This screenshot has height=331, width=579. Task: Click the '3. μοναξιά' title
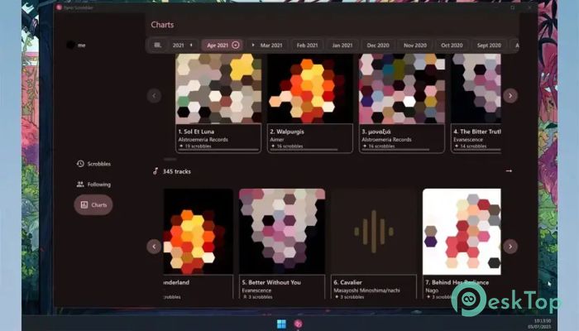(376, 132)
